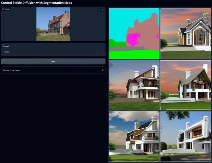Remove the uploaded image with the X icon

click(103, 10)
